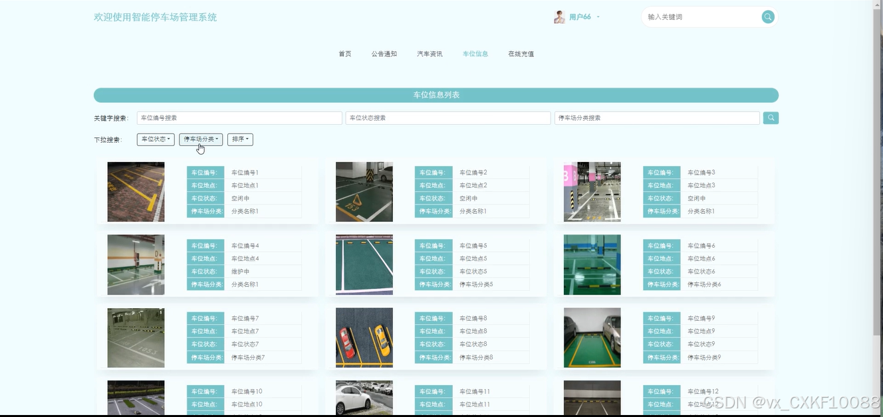The image size is (883, 417).
Task: Click the text 车位编号5
Action: point(473,246)
